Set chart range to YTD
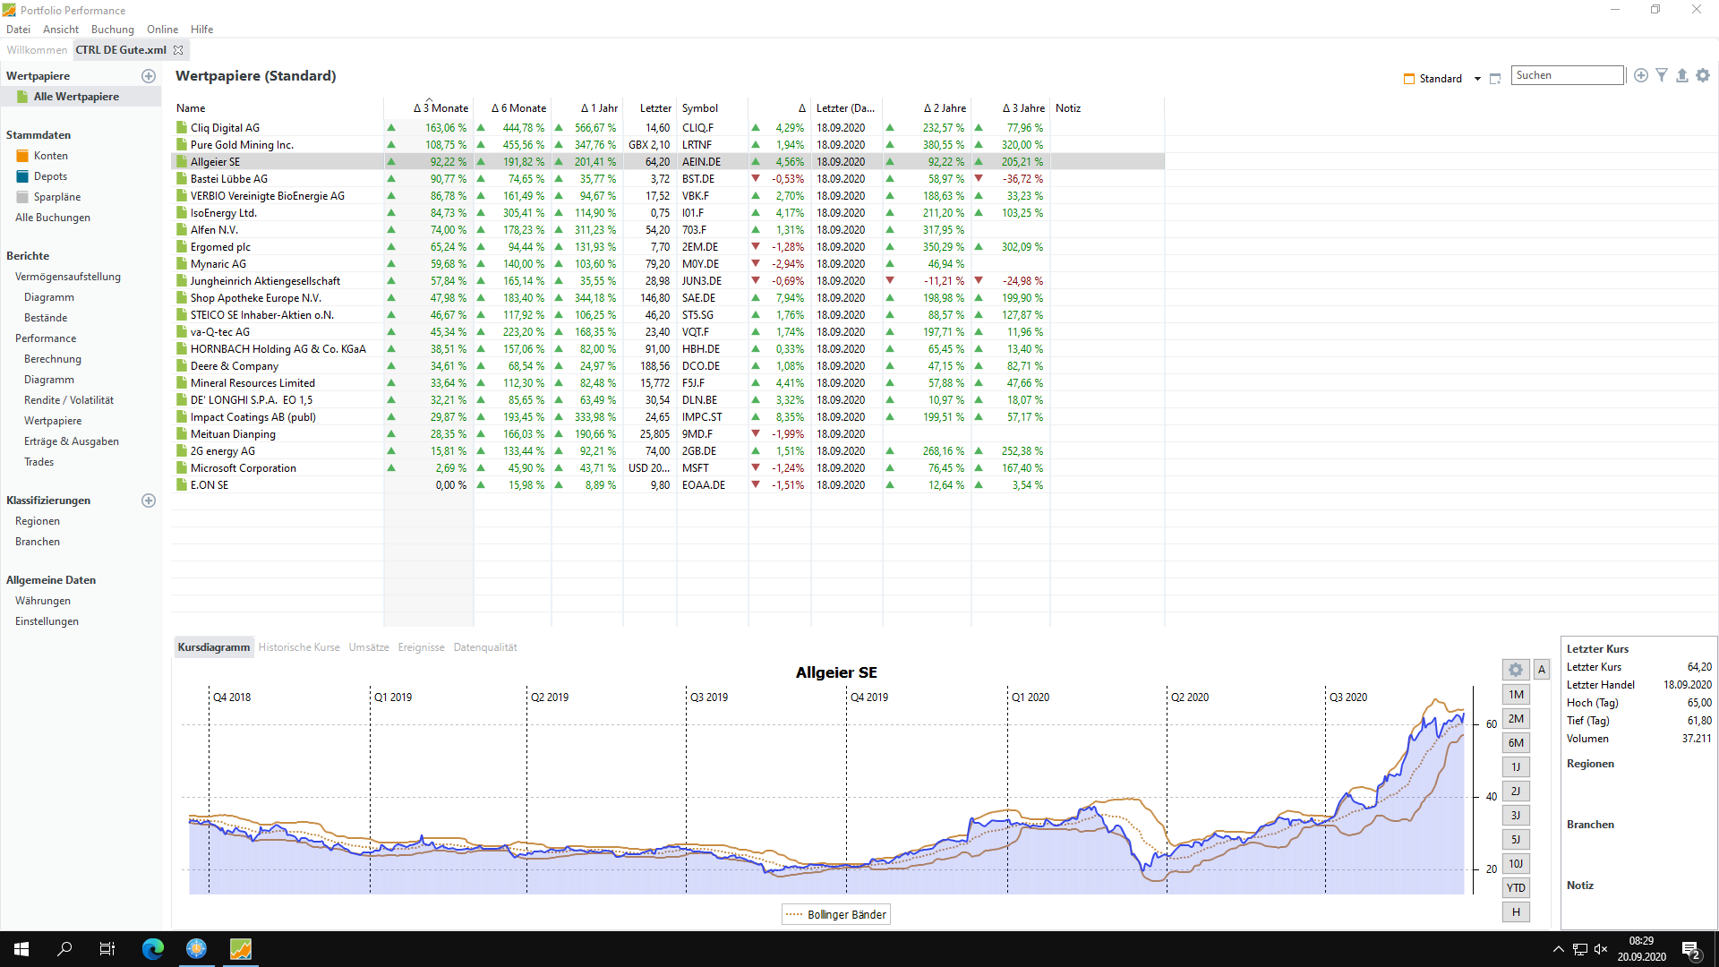This screenshot has height=967, width=1719. click(x=1516, y=888)
